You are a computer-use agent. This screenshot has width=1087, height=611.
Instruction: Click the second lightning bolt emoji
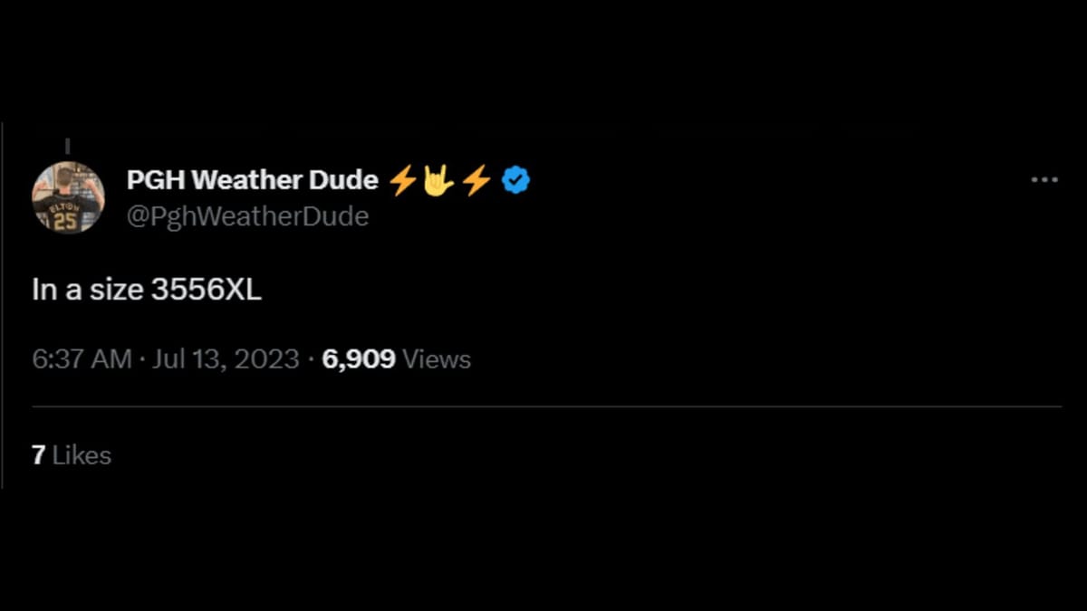point(476,180)
